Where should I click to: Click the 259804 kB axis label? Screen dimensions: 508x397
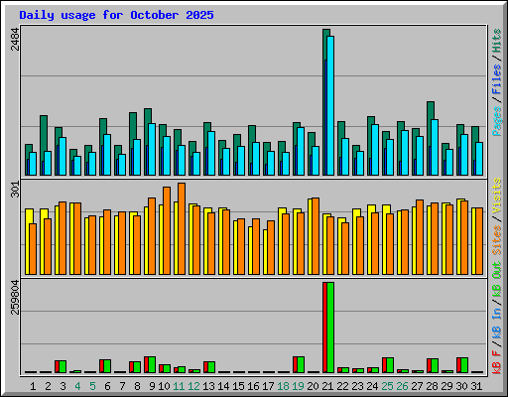pyautogui.click(x=15, y=297)
